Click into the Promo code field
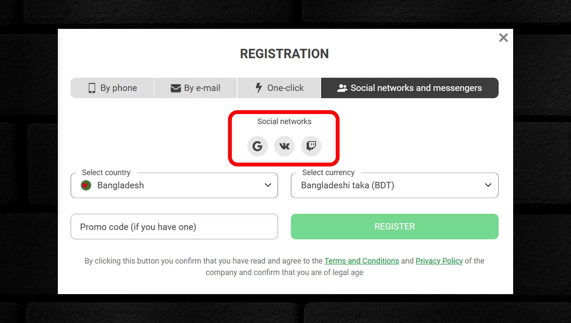The height and width of the screenshot is (323, 571). [x=174, y=226]
